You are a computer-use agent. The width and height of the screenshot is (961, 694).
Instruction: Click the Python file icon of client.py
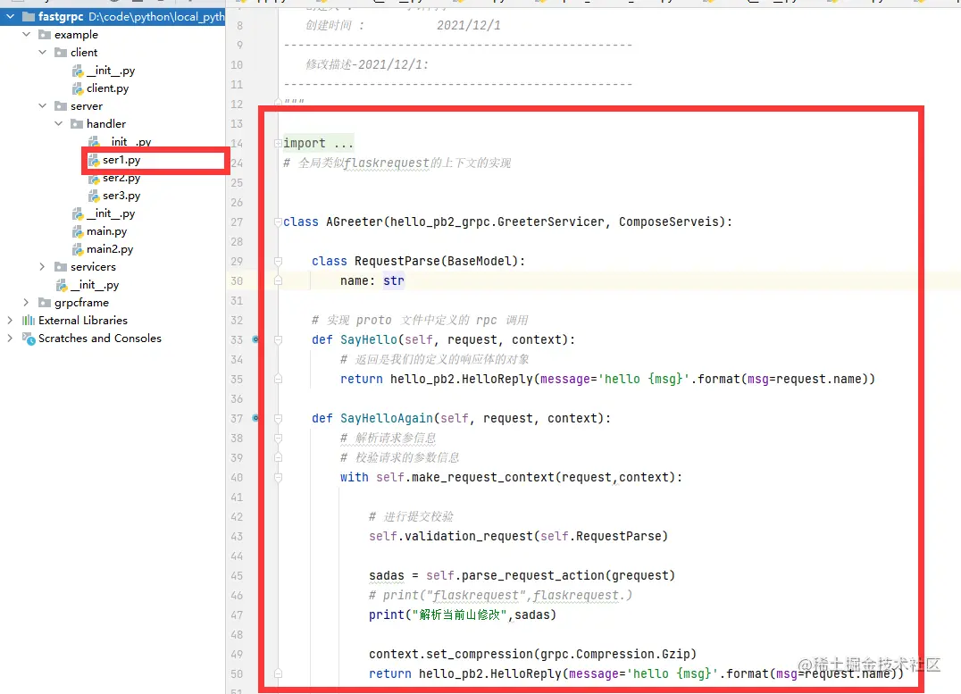78,88
